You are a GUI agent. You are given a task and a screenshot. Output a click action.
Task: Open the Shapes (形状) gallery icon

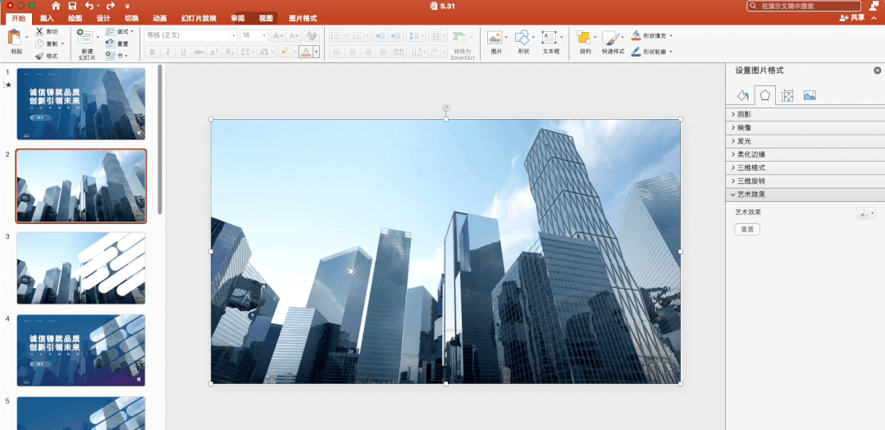[522, 38]
